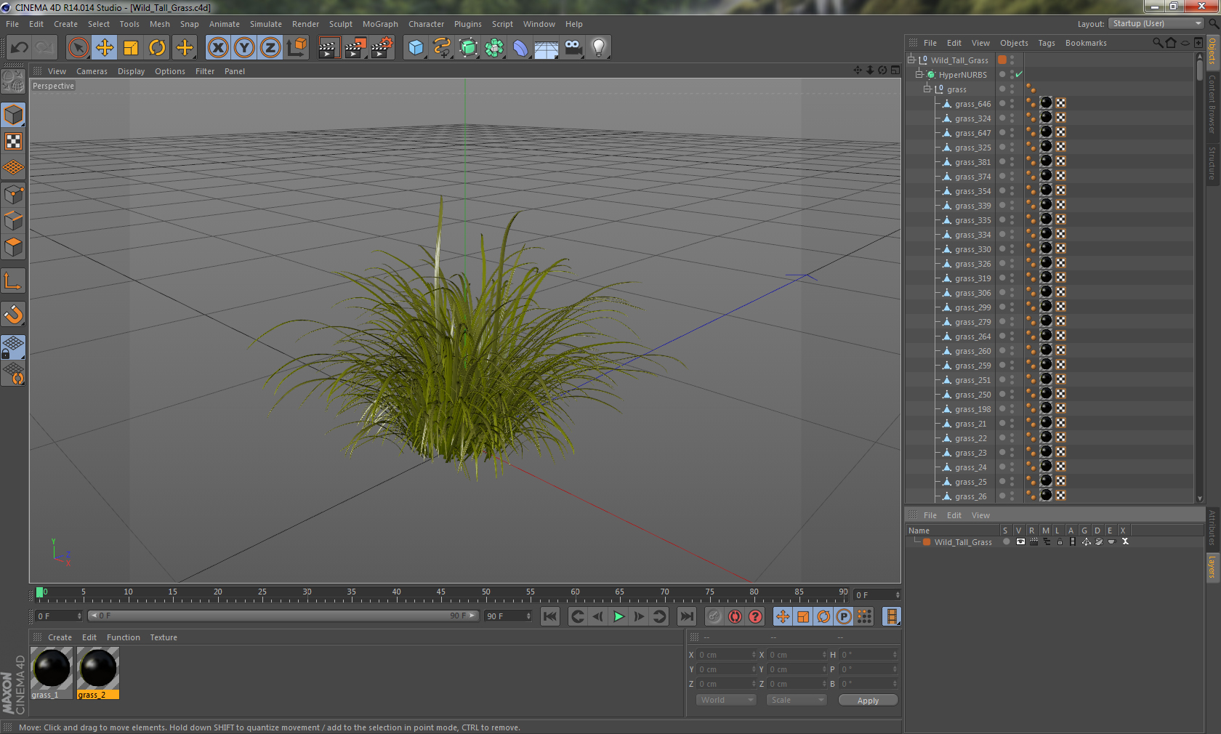This screenshot has width=1221, height=734.
Task: Open the deformer objects icon
Action: tap(520, 48)
